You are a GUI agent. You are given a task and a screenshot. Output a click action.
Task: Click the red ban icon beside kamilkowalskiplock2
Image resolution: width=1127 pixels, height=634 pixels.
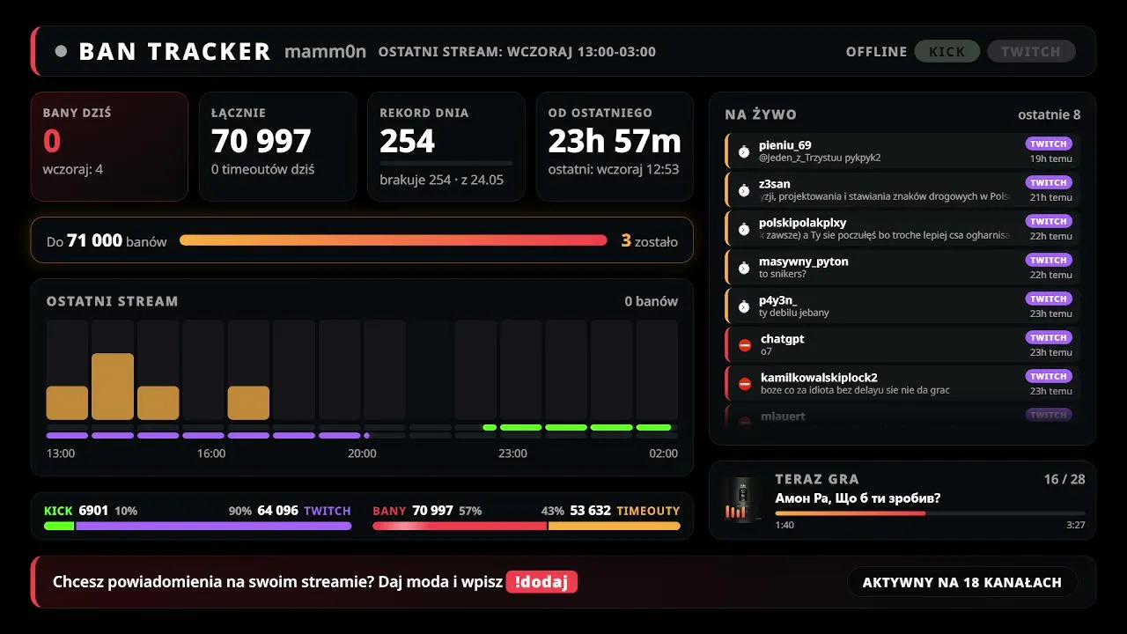pos(745,384)
